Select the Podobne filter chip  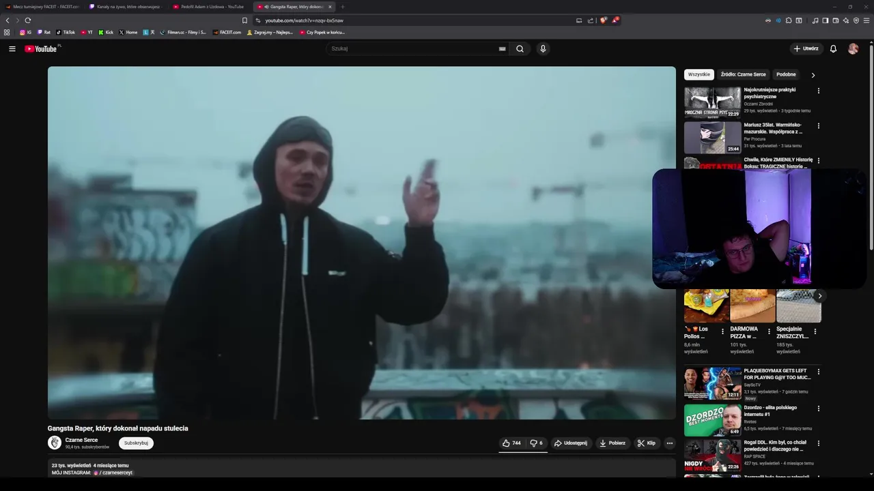(x=786, y=74)
